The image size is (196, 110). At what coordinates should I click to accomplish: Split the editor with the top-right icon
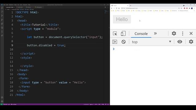point(105,7)
